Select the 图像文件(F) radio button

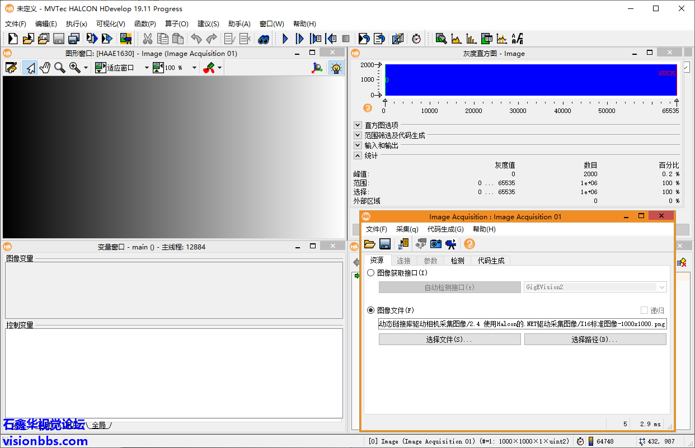pyautogui.click(x=371, y=310)
